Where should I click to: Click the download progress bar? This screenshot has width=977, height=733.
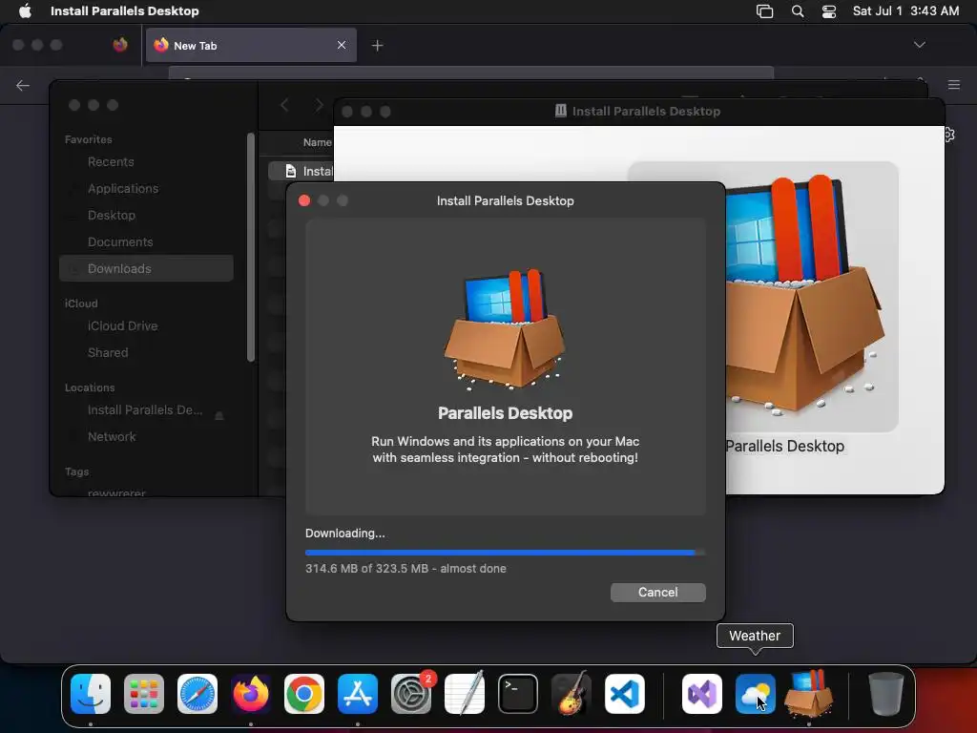[506, 553]
